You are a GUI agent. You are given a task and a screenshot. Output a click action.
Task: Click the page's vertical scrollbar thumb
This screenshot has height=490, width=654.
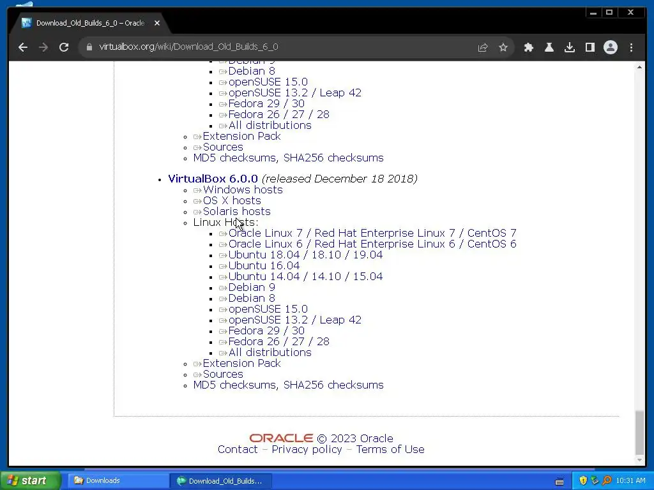coord(639,432)
